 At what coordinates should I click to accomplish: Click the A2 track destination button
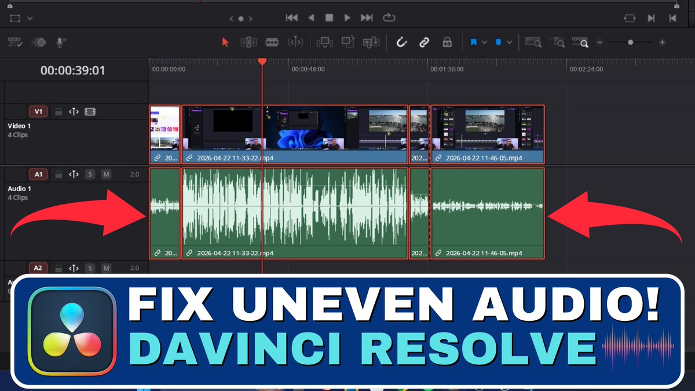coord(38,268)
